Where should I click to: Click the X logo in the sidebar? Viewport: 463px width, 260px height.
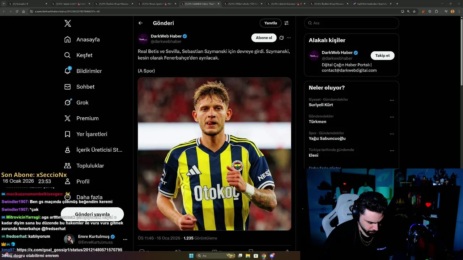coord(68,23)
